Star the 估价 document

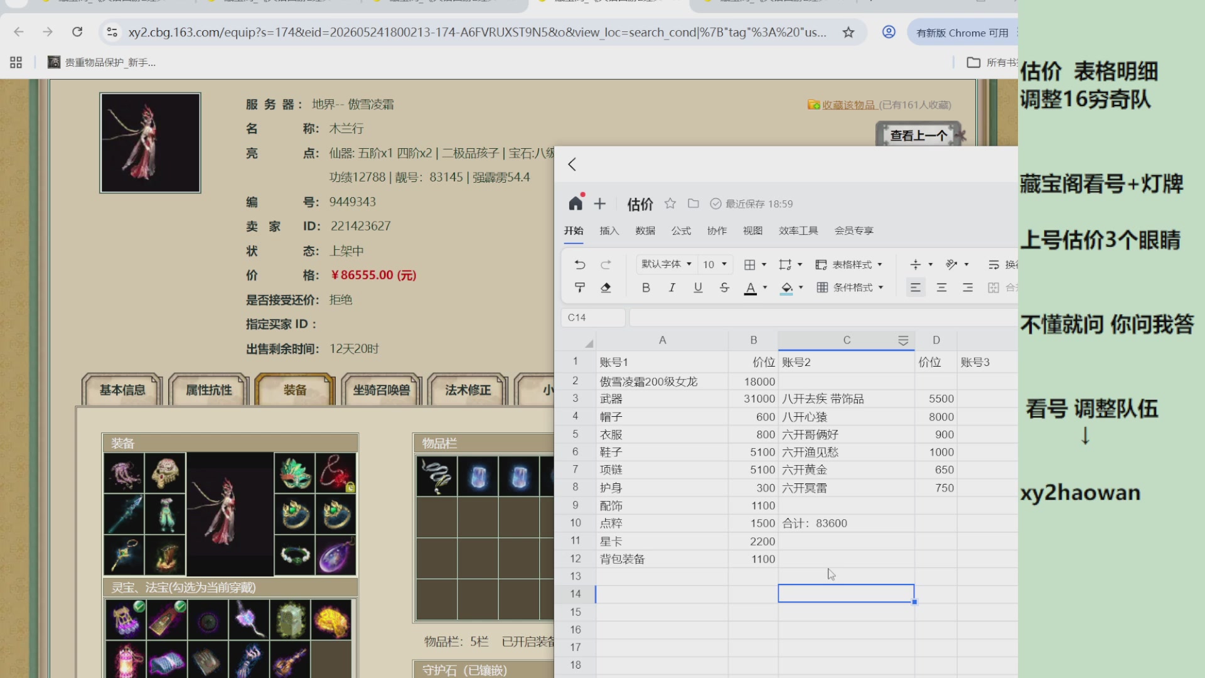[670, 203]
